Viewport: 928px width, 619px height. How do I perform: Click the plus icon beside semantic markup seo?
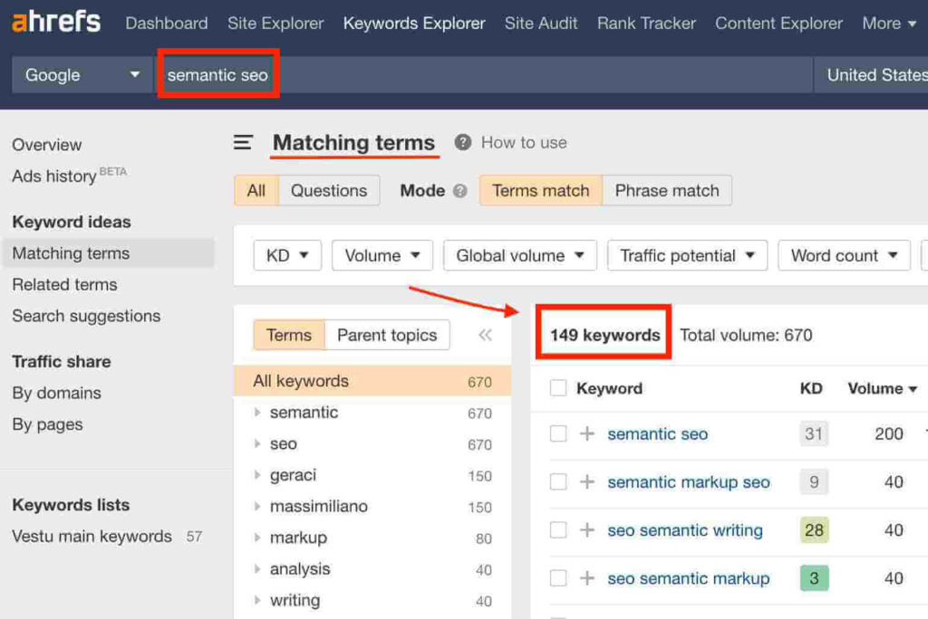pyautogui.click(x=586, y=482)
